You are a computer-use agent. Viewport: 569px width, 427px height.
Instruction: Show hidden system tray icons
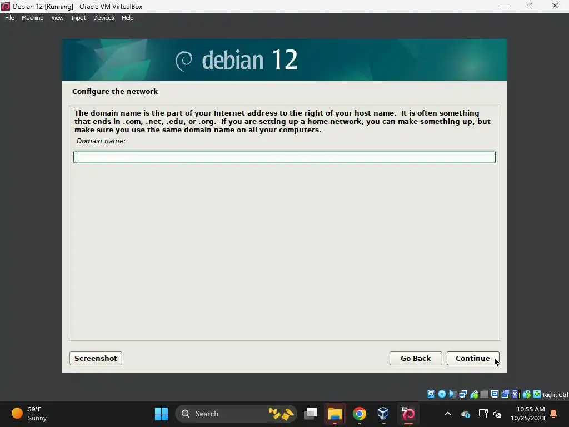click(448, 414)
